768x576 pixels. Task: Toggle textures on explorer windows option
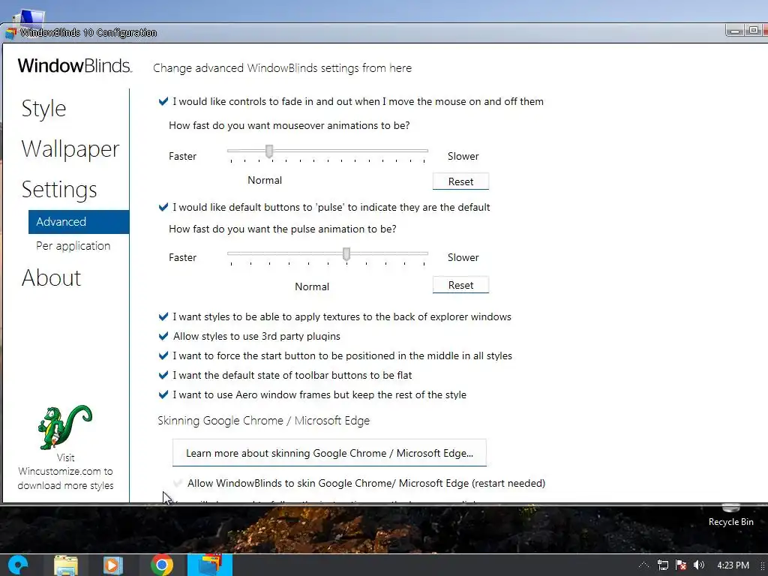coord(163,317)
